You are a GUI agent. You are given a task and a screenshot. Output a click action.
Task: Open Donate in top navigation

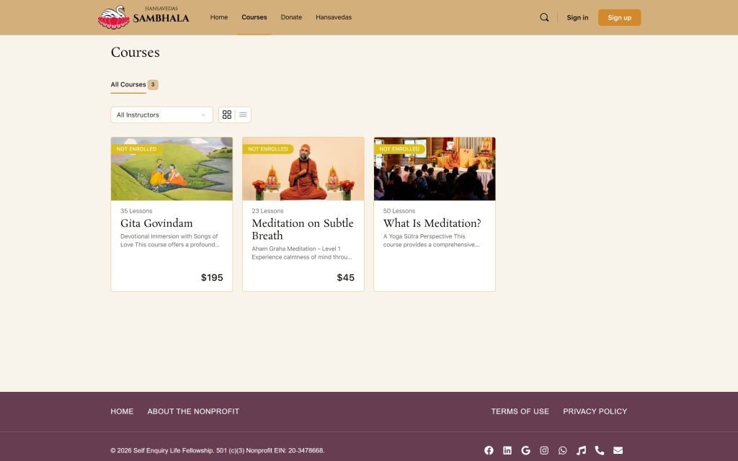tap(291, 17)
